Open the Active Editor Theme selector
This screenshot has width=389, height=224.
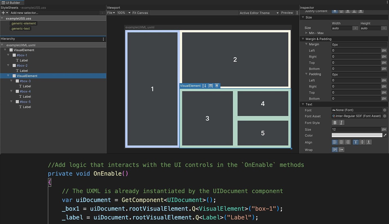click(x=258, y=13)
